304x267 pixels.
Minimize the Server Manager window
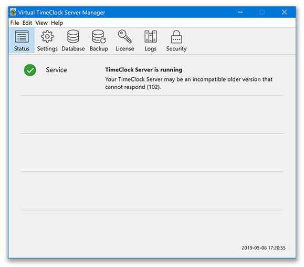(240, 12)
